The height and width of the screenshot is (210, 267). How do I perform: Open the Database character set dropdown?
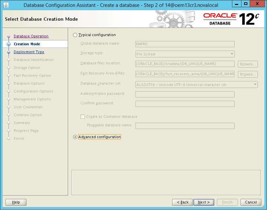197,85
